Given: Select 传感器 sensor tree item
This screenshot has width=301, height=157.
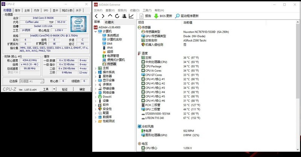Looking at the screenshot, I should (109, 64).
